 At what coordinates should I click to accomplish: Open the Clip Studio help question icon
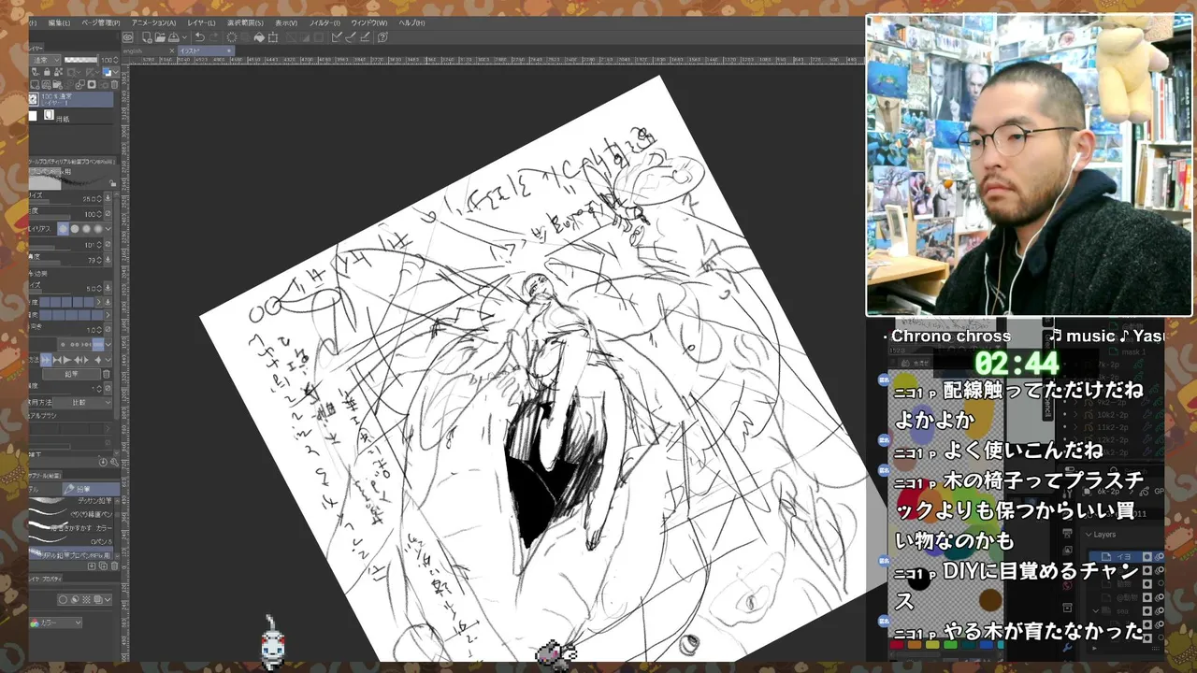click(x=382, y=37)
